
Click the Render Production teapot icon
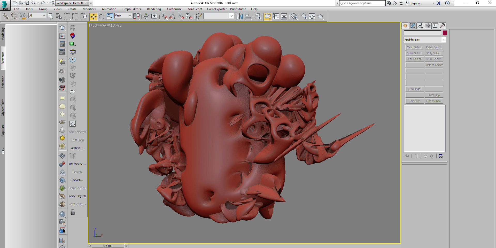321,17
